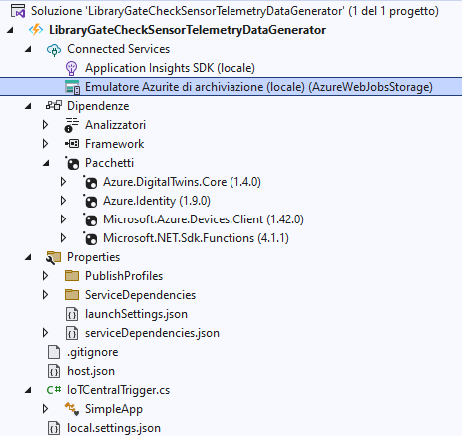Expand the ServiceDependencies folder

coord(46,295)
